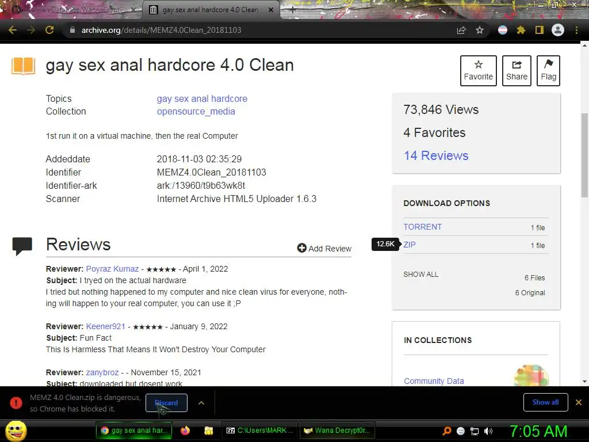Click the 'Fun Fact' review subject
589x442 pixels.
(95, 338)
